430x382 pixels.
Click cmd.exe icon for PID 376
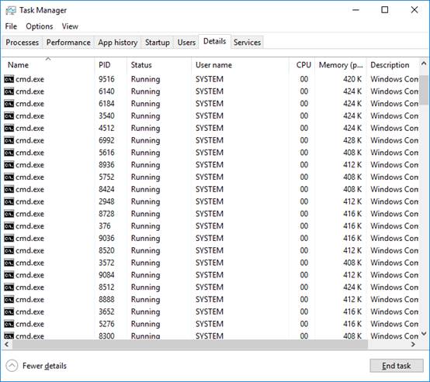click(9, 226)
